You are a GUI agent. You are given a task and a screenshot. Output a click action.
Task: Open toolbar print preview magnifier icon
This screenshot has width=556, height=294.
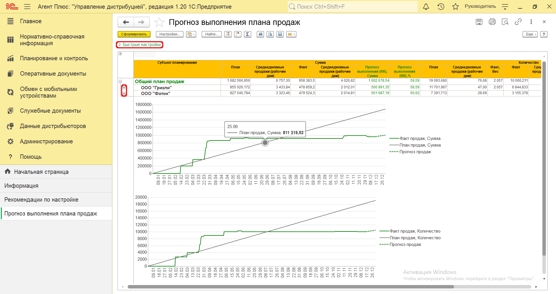click(270, 34)
